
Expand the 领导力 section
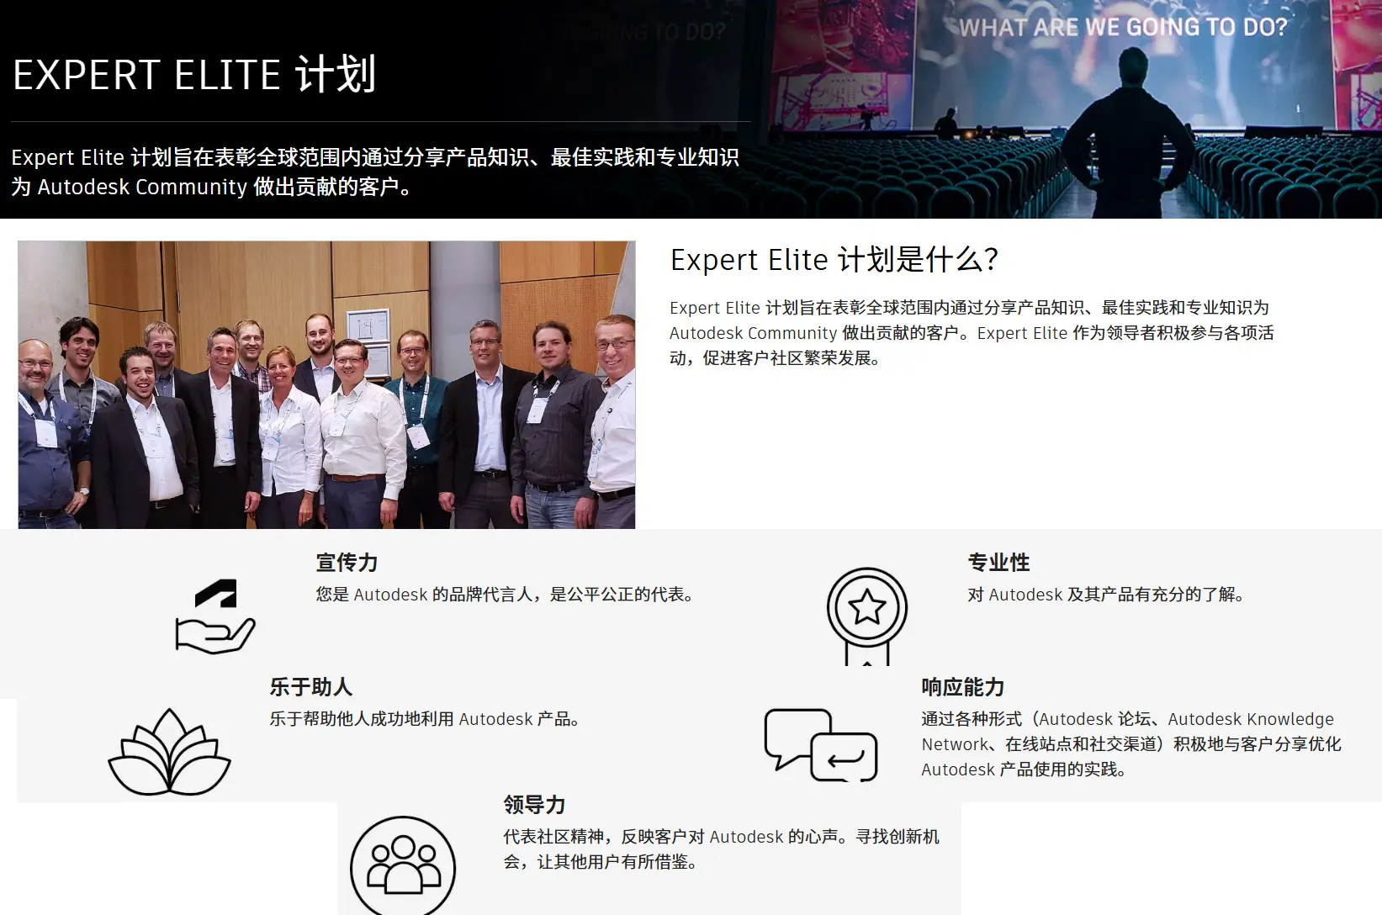(533, 803)
